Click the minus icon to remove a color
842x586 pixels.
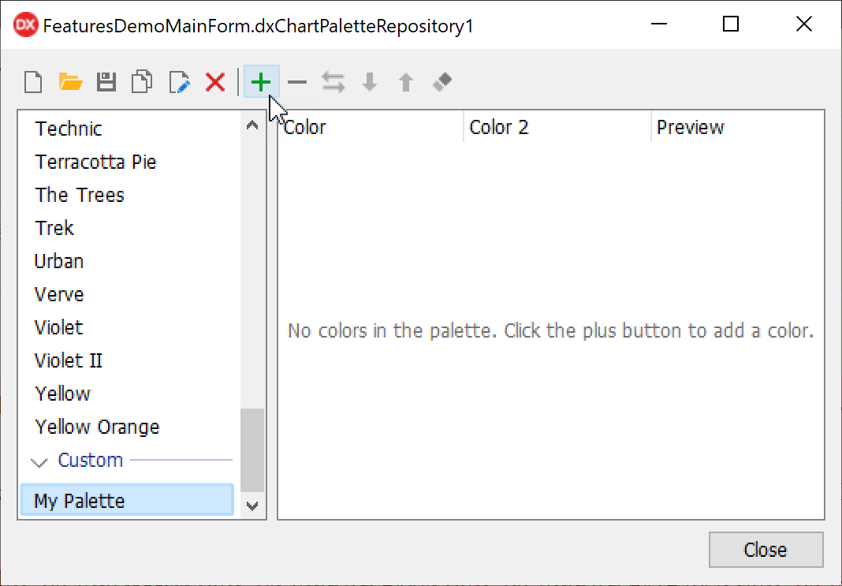point(296,82)
